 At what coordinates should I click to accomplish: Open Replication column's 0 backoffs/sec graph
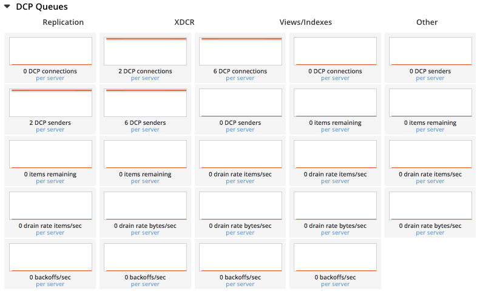(50, 257)
